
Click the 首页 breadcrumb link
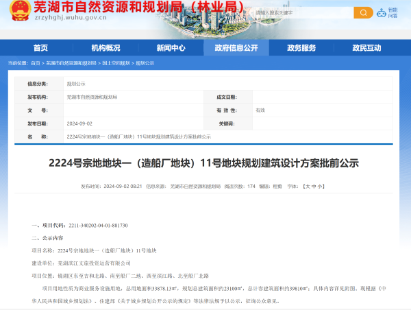35,63
